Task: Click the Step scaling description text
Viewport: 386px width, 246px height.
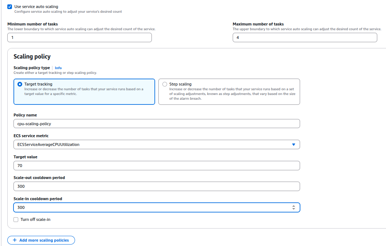Action: point(232,94)
